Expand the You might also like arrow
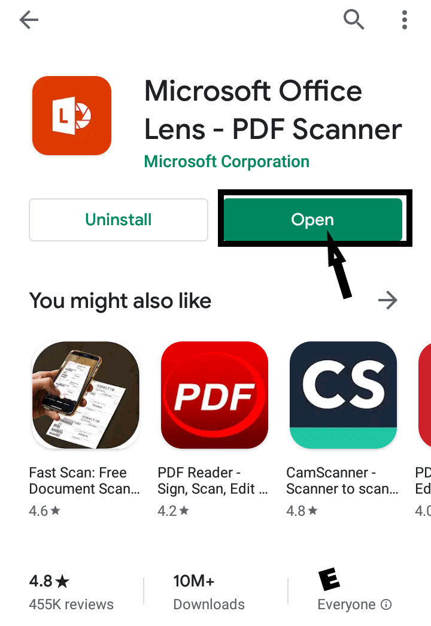The width and height of the screenshot is (431, 626). 387,300
